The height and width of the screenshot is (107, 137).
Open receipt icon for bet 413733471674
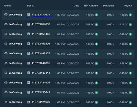coord(28,14)
